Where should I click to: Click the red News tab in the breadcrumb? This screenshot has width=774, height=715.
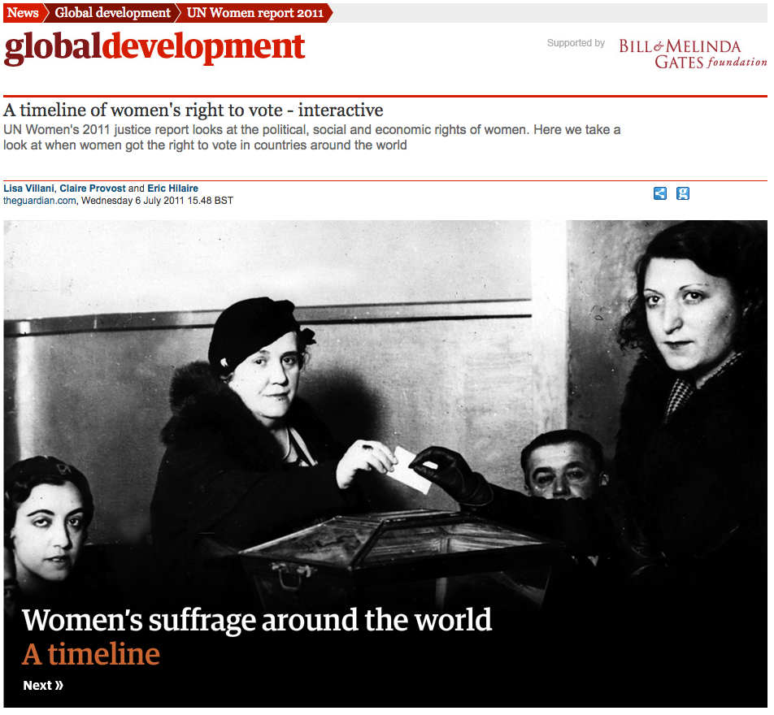pos(22,12)
